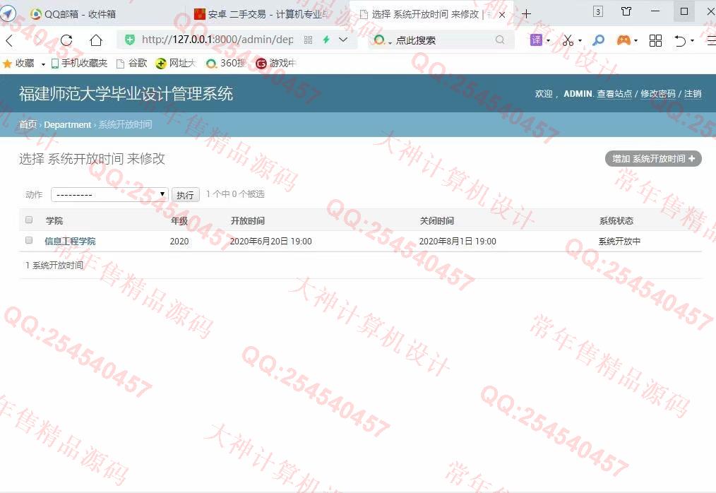This screenshot has height=493, width=716.
Task: Click the 系统开放中 status cell
Action: tap(619, 242)
